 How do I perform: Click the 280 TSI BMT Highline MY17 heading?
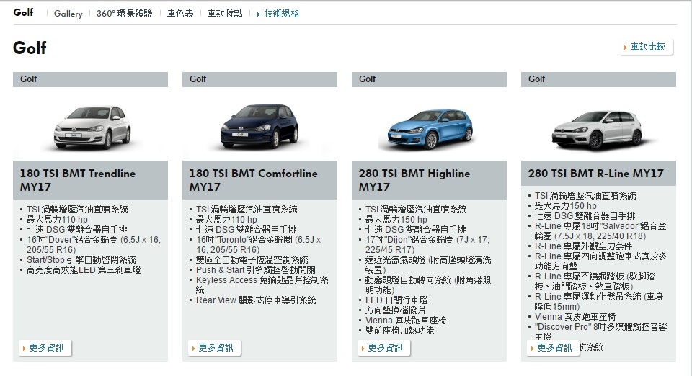point(414,180)
